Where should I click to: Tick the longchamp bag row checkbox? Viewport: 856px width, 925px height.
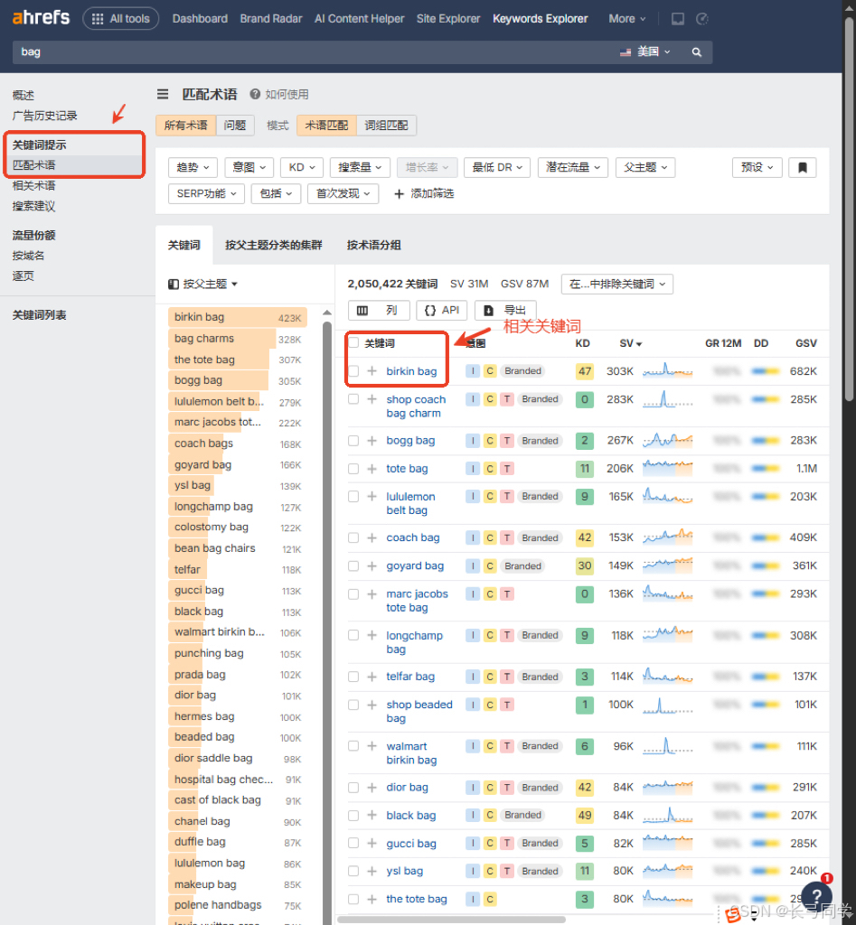tap(353, 635)
